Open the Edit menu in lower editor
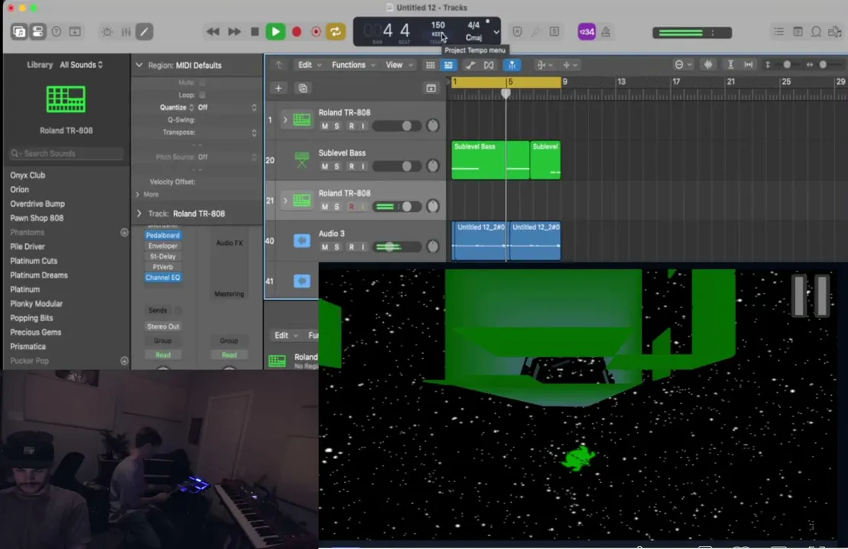This screenshot has height=549, width=848. pos(286,335)
